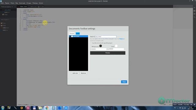Open the working files gear settings icon
The image size is (196, 110).
[x=12, y=7]
